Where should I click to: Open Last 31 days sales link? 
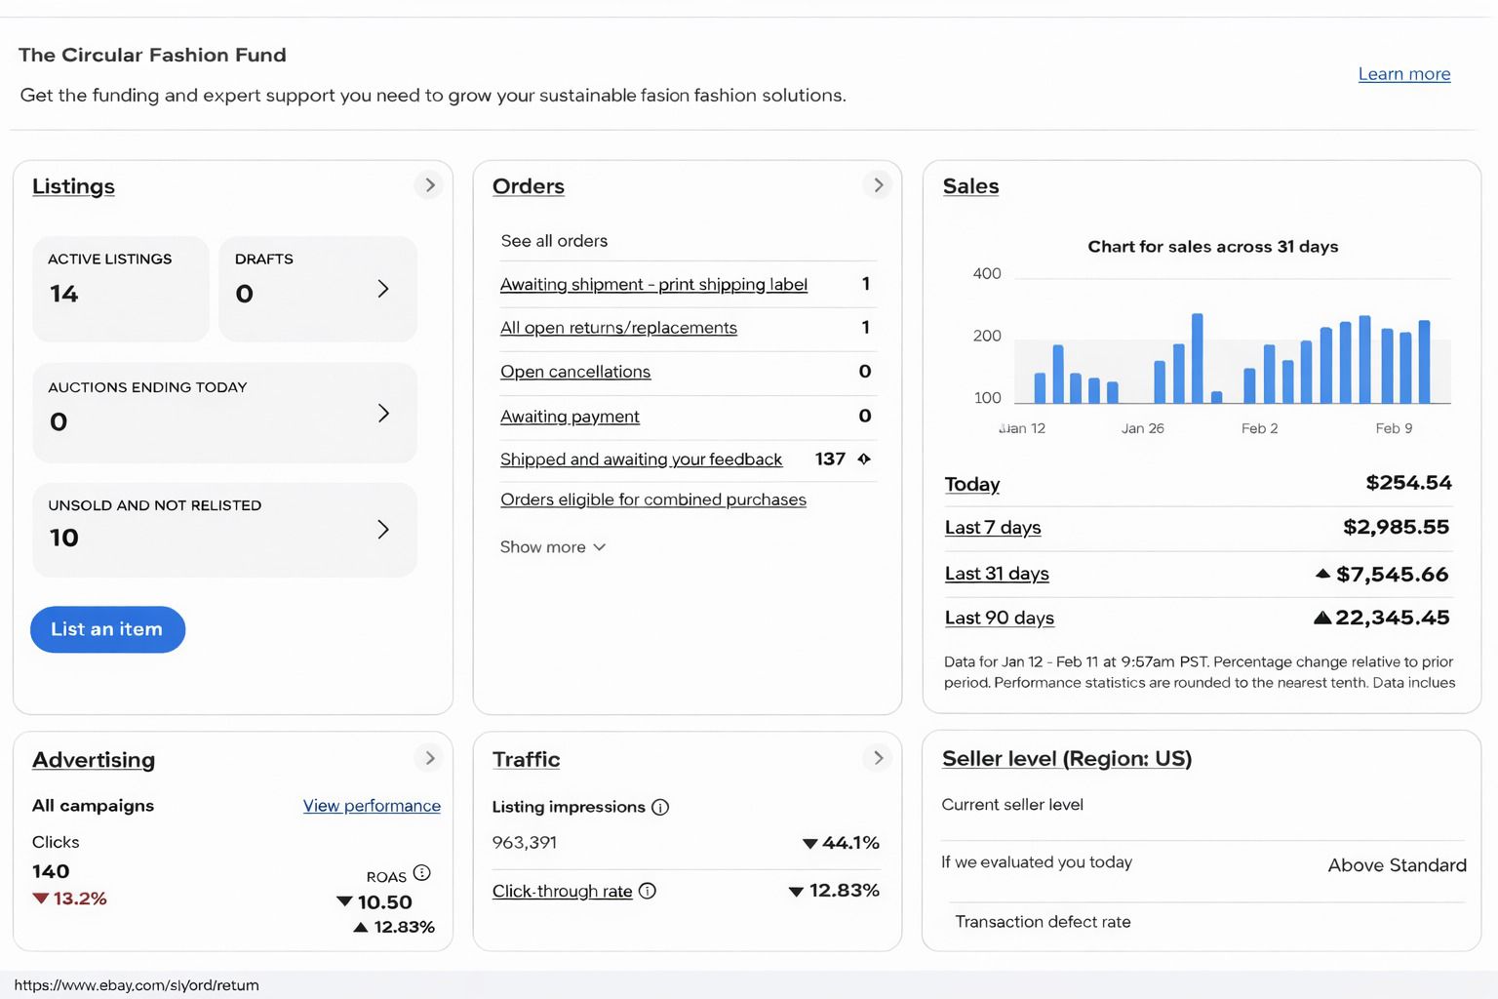[996, 574]
